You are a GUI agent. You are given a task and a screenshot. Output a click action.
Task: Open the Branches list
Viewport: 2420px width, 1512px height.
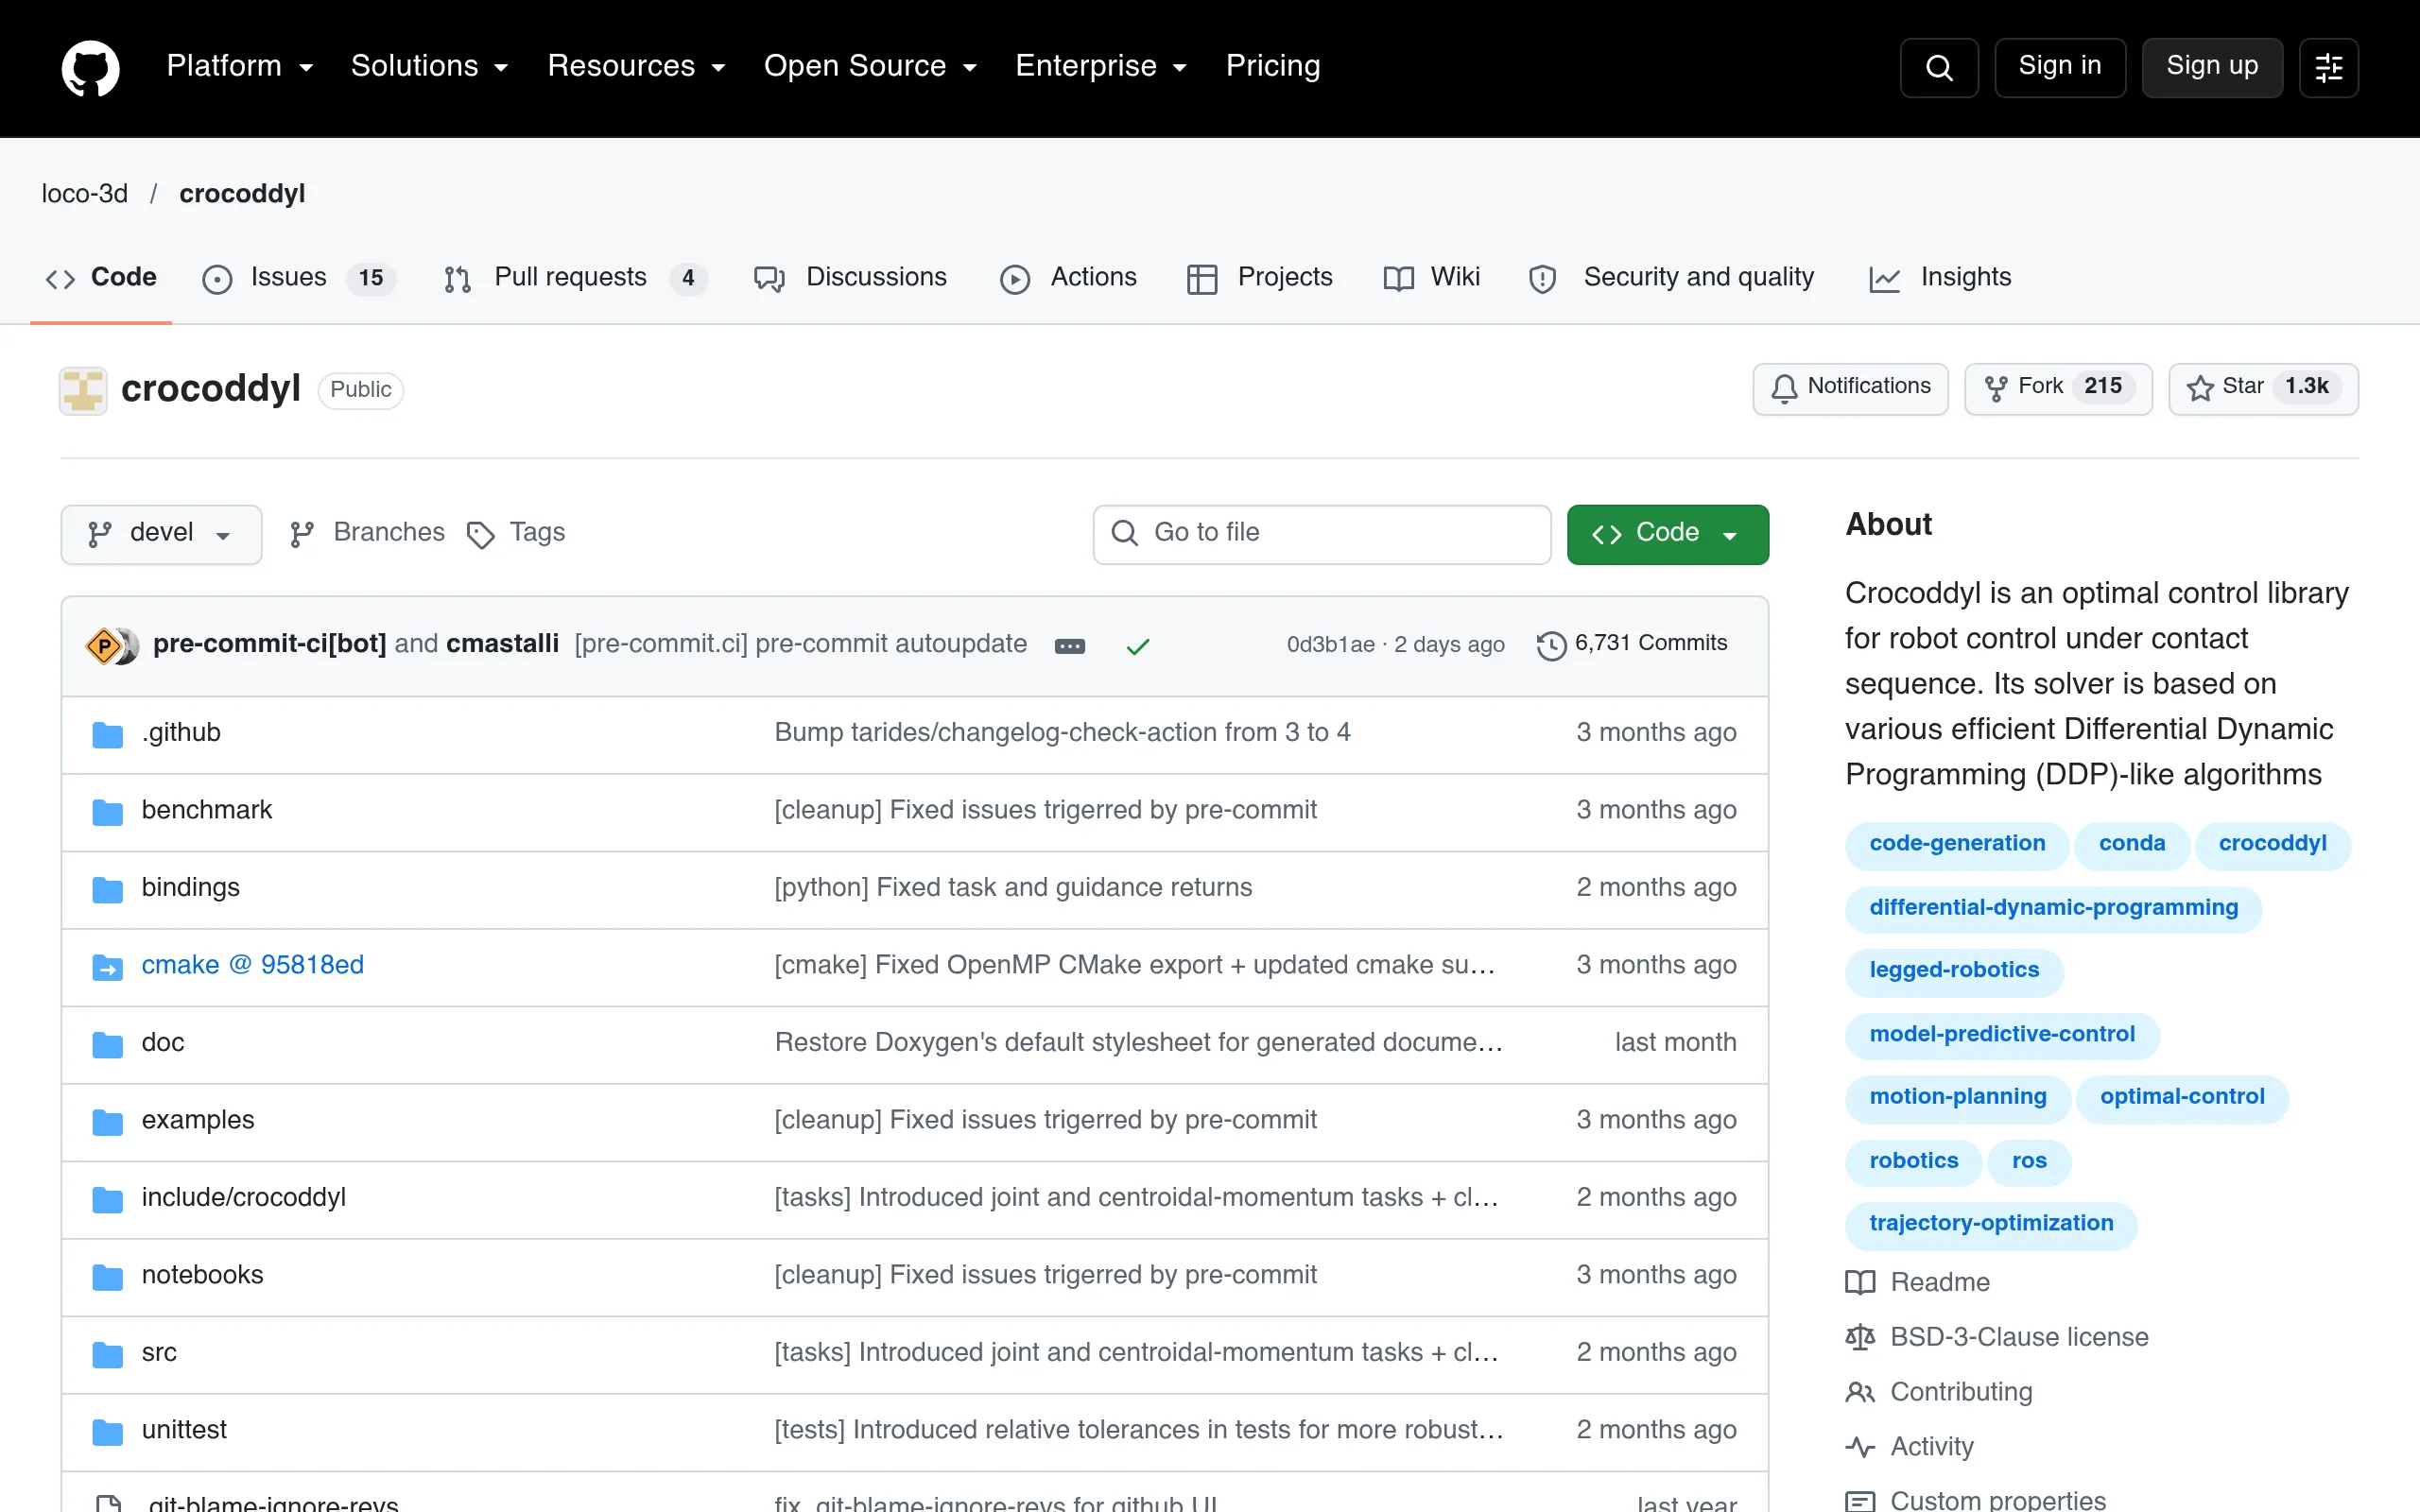click(x=367, y=533)
